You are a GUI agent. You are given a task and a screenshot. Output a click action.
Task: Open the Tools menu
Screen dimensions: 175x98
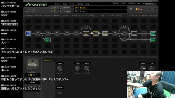click(72, 4)
